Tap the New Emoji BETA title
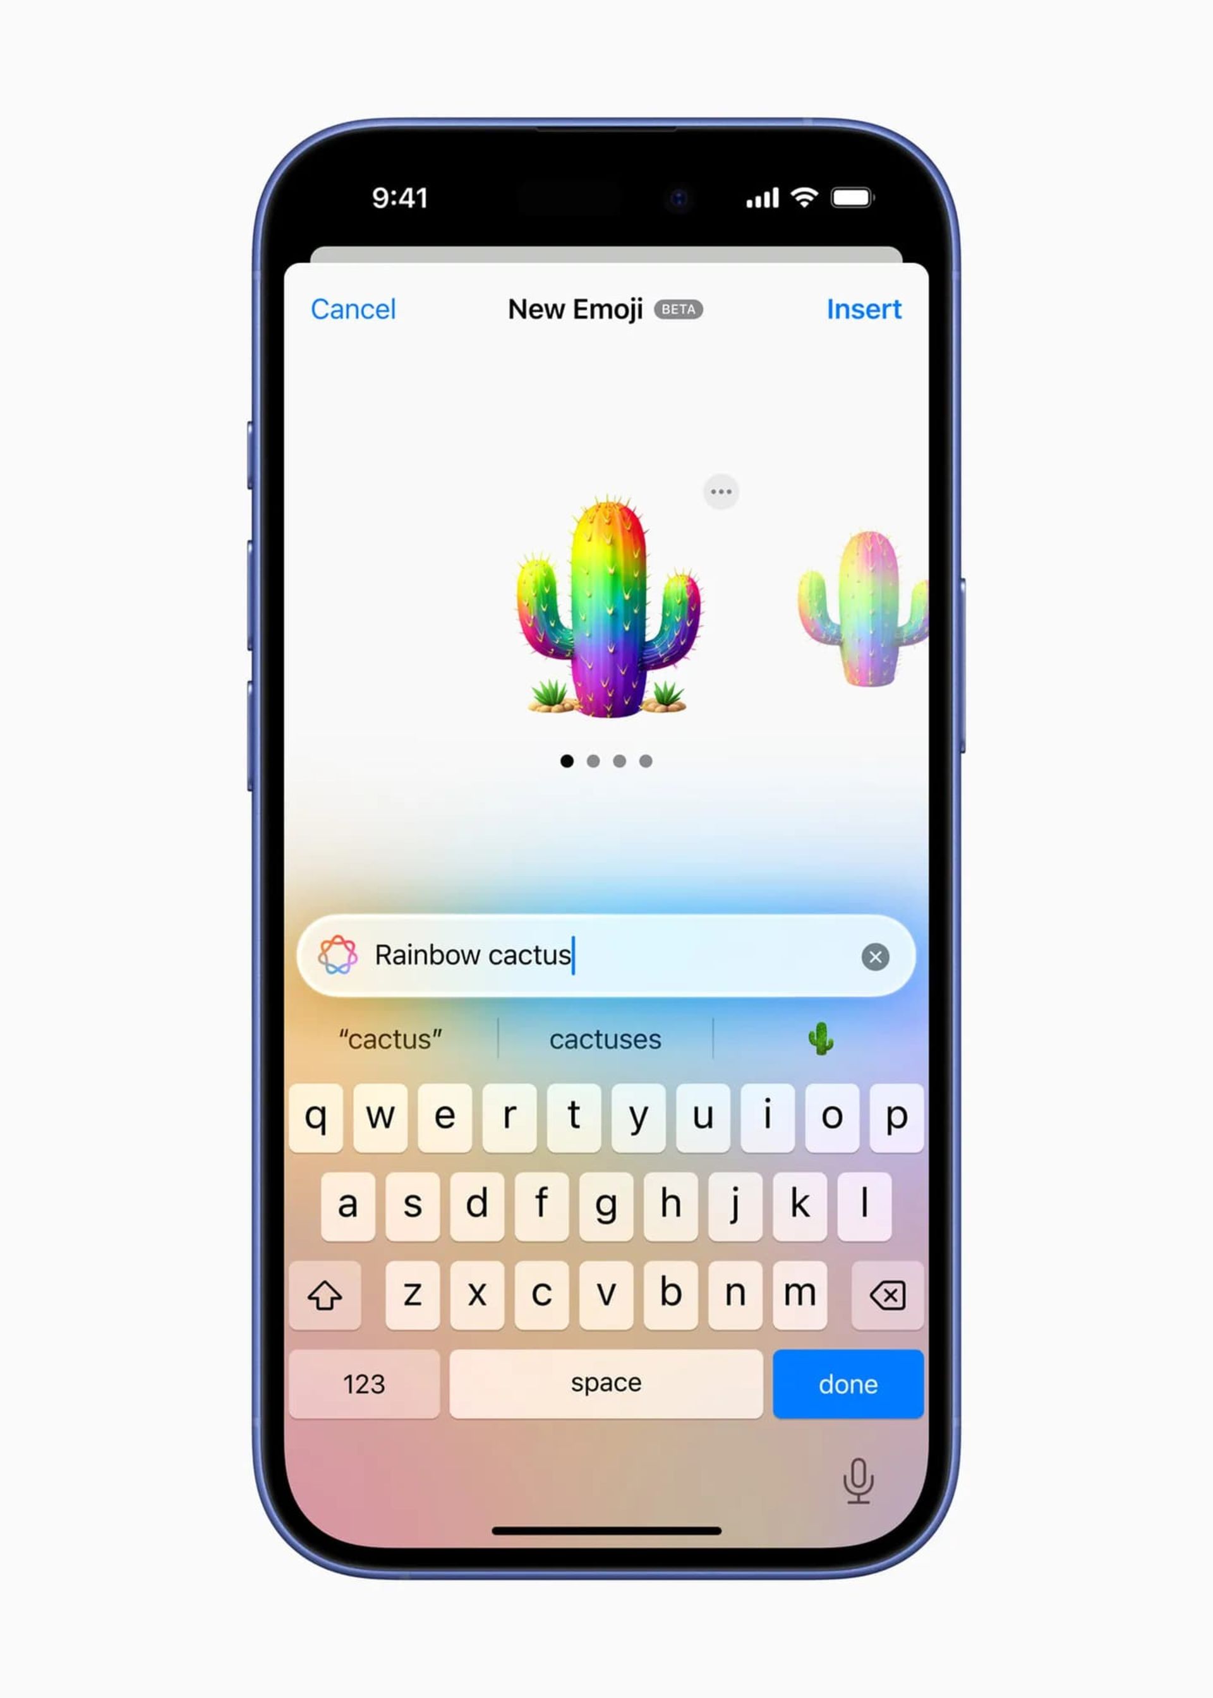Viewport: 1213px width, 1698px height. (606, 308)
